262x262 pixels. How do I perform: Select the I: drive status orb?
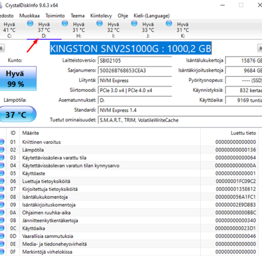coord(99,23)
